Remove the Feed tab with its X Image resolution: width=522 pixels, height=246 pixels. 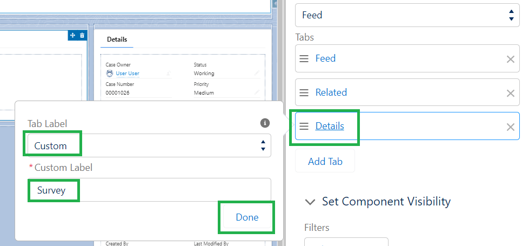510,59
